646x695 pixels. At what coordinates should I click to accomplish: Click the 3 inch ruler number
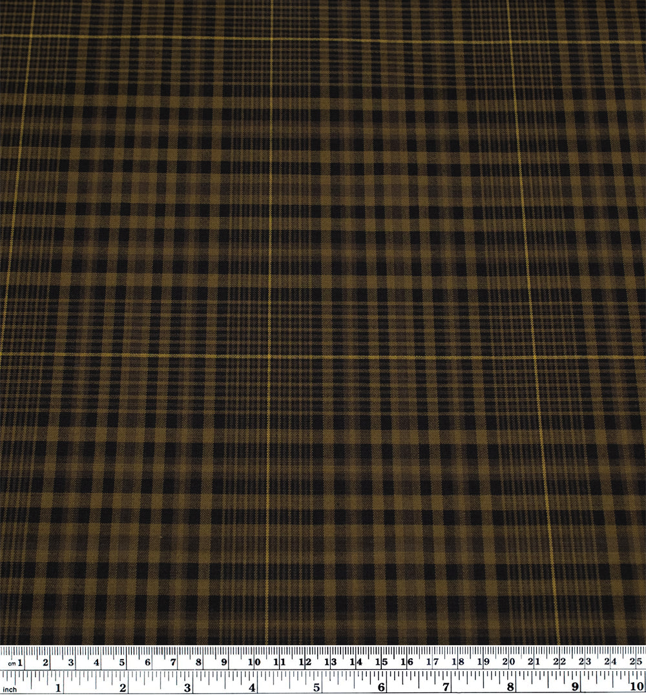tap(187, 687)
